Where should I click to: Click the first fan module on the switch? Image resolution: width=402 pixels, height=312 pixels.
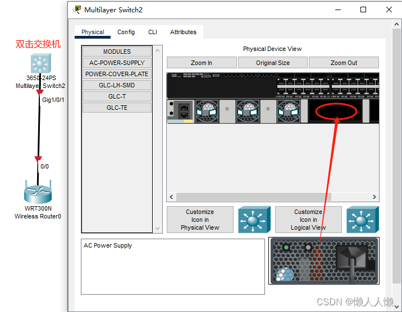[207, 111]
